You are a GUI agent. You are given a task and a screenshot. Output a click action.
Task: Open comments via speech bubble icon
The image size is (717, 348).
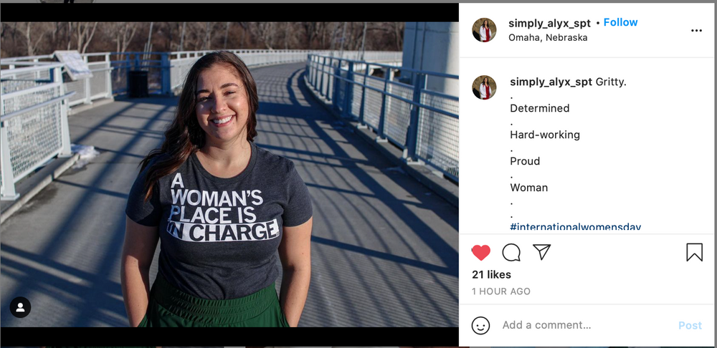(x=511, y=253)
